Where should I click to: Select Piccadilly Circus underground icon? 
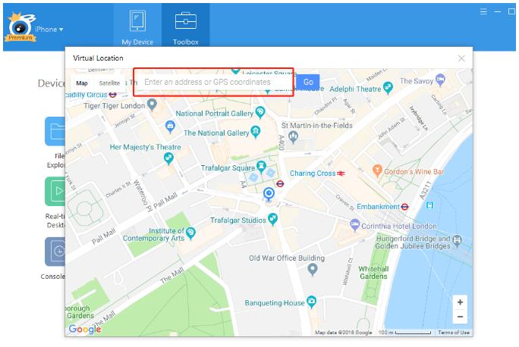[x=112, y=95]
